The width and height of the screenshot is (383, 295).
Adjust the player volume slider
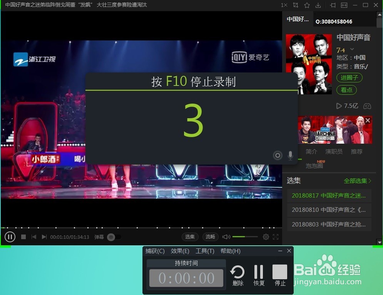point(245,236)
